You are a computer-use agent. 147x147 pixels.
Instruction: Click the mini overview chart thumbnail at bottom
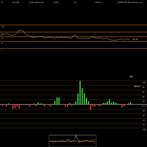(x=73, y=141)
